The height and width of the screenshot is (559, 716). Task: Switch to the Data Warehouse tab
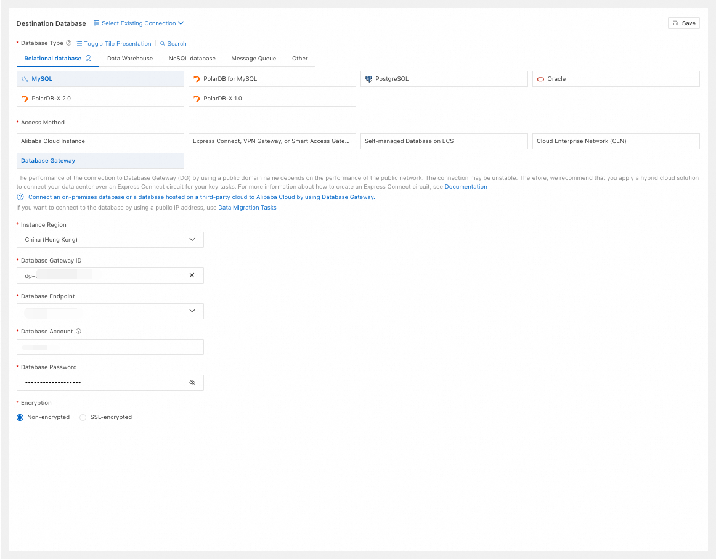tap(130, 59)
